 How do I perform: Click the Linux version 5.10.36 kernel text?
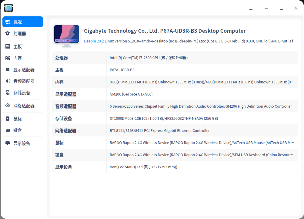(201, 41)
